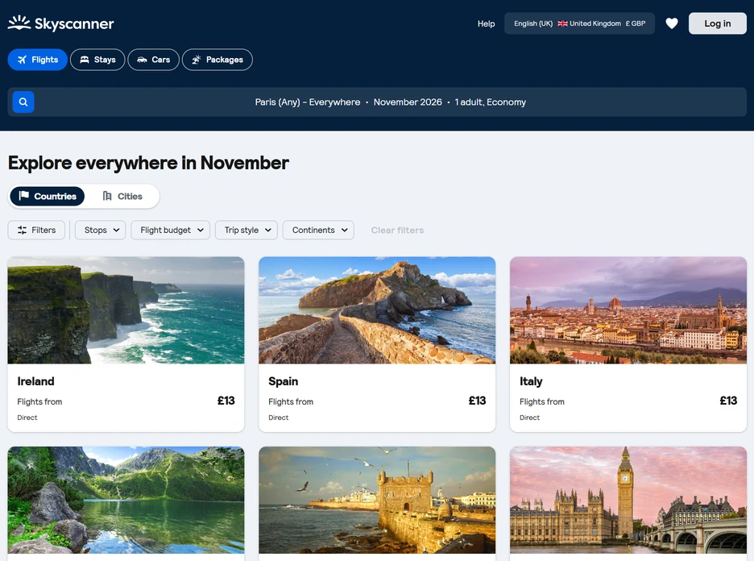754x561 pixels.
Task: Click the sliders icon on Filters button
Action: [x=22, y=230]
